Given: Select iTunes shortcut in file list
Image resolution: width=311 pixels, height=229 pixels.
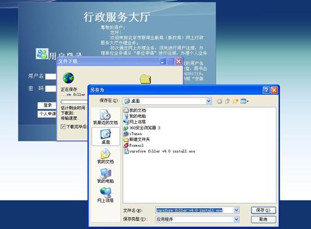Looking at the screenshot, I should 133,134.
